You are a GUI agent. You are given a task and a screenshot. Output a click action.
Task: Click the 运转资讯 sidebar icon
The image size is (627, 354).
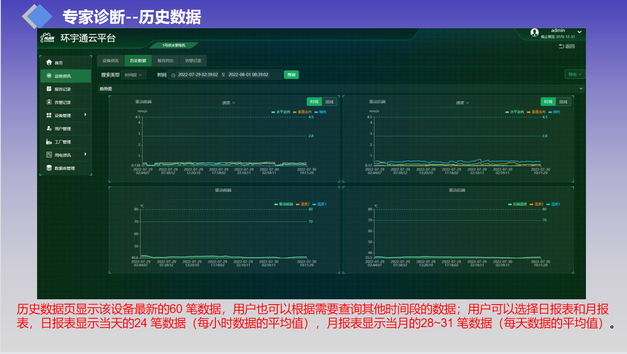coord(49,76)
